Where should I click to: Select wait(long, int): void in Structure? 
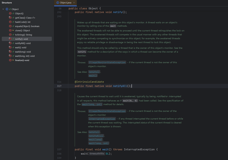pyautogui.click(x=25, y=56)
